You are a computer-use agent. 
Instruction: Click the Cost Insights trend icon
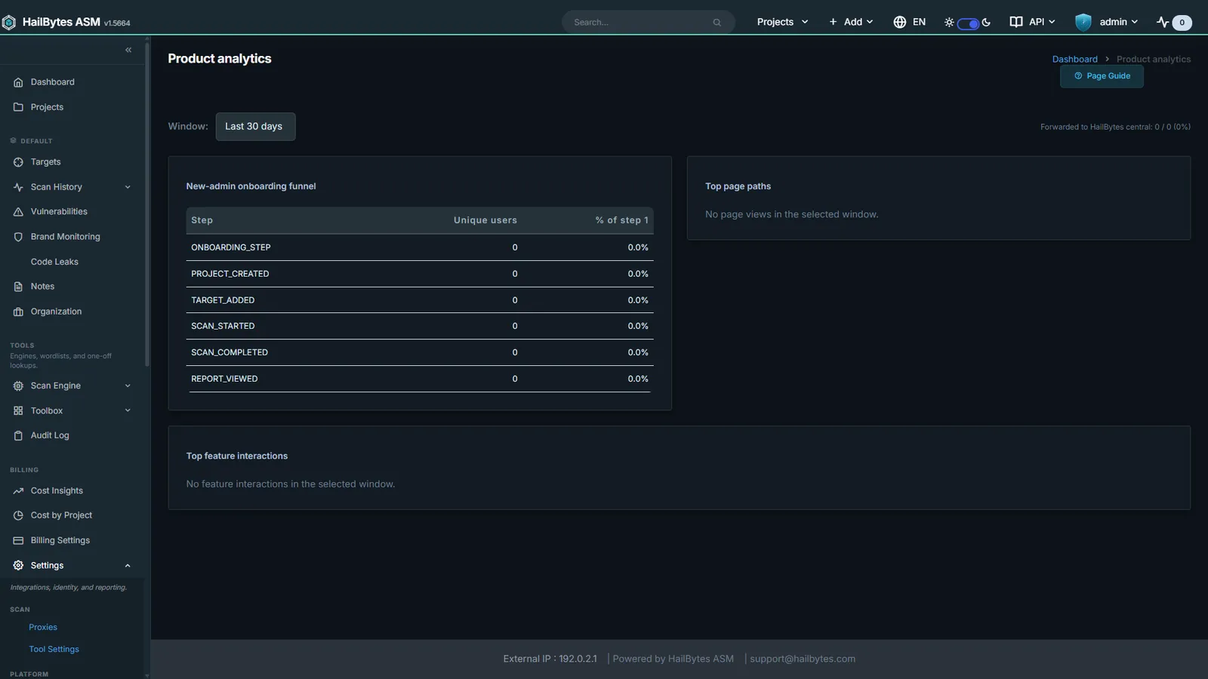click(18, 490)
